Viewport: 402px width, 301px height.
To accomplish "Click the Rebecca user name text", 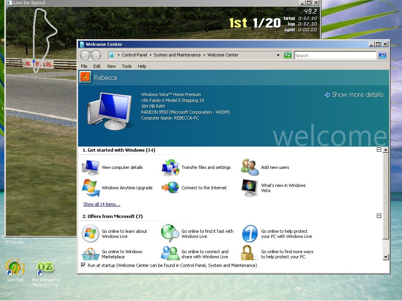I will point(105,78).
